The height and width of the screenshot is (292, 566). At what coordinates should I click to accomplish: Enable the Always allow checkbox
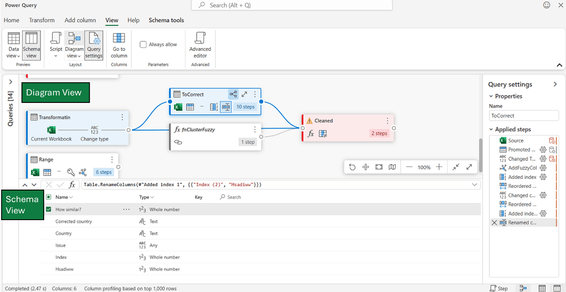tap(143, 44)
